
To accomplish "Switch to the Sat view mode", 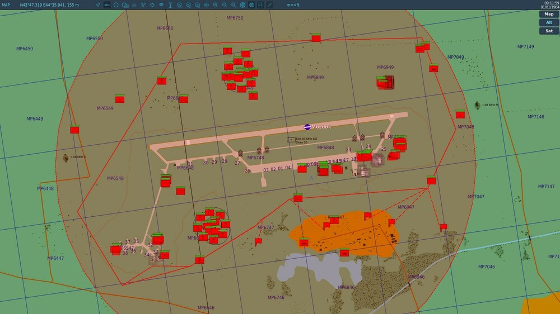I will click(x=549, y=31).
